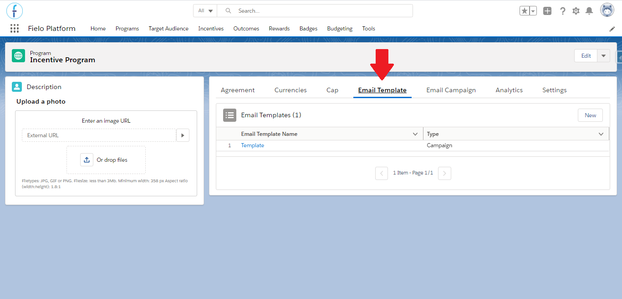
Task: Click the user profile avatar
Action: 607,10
